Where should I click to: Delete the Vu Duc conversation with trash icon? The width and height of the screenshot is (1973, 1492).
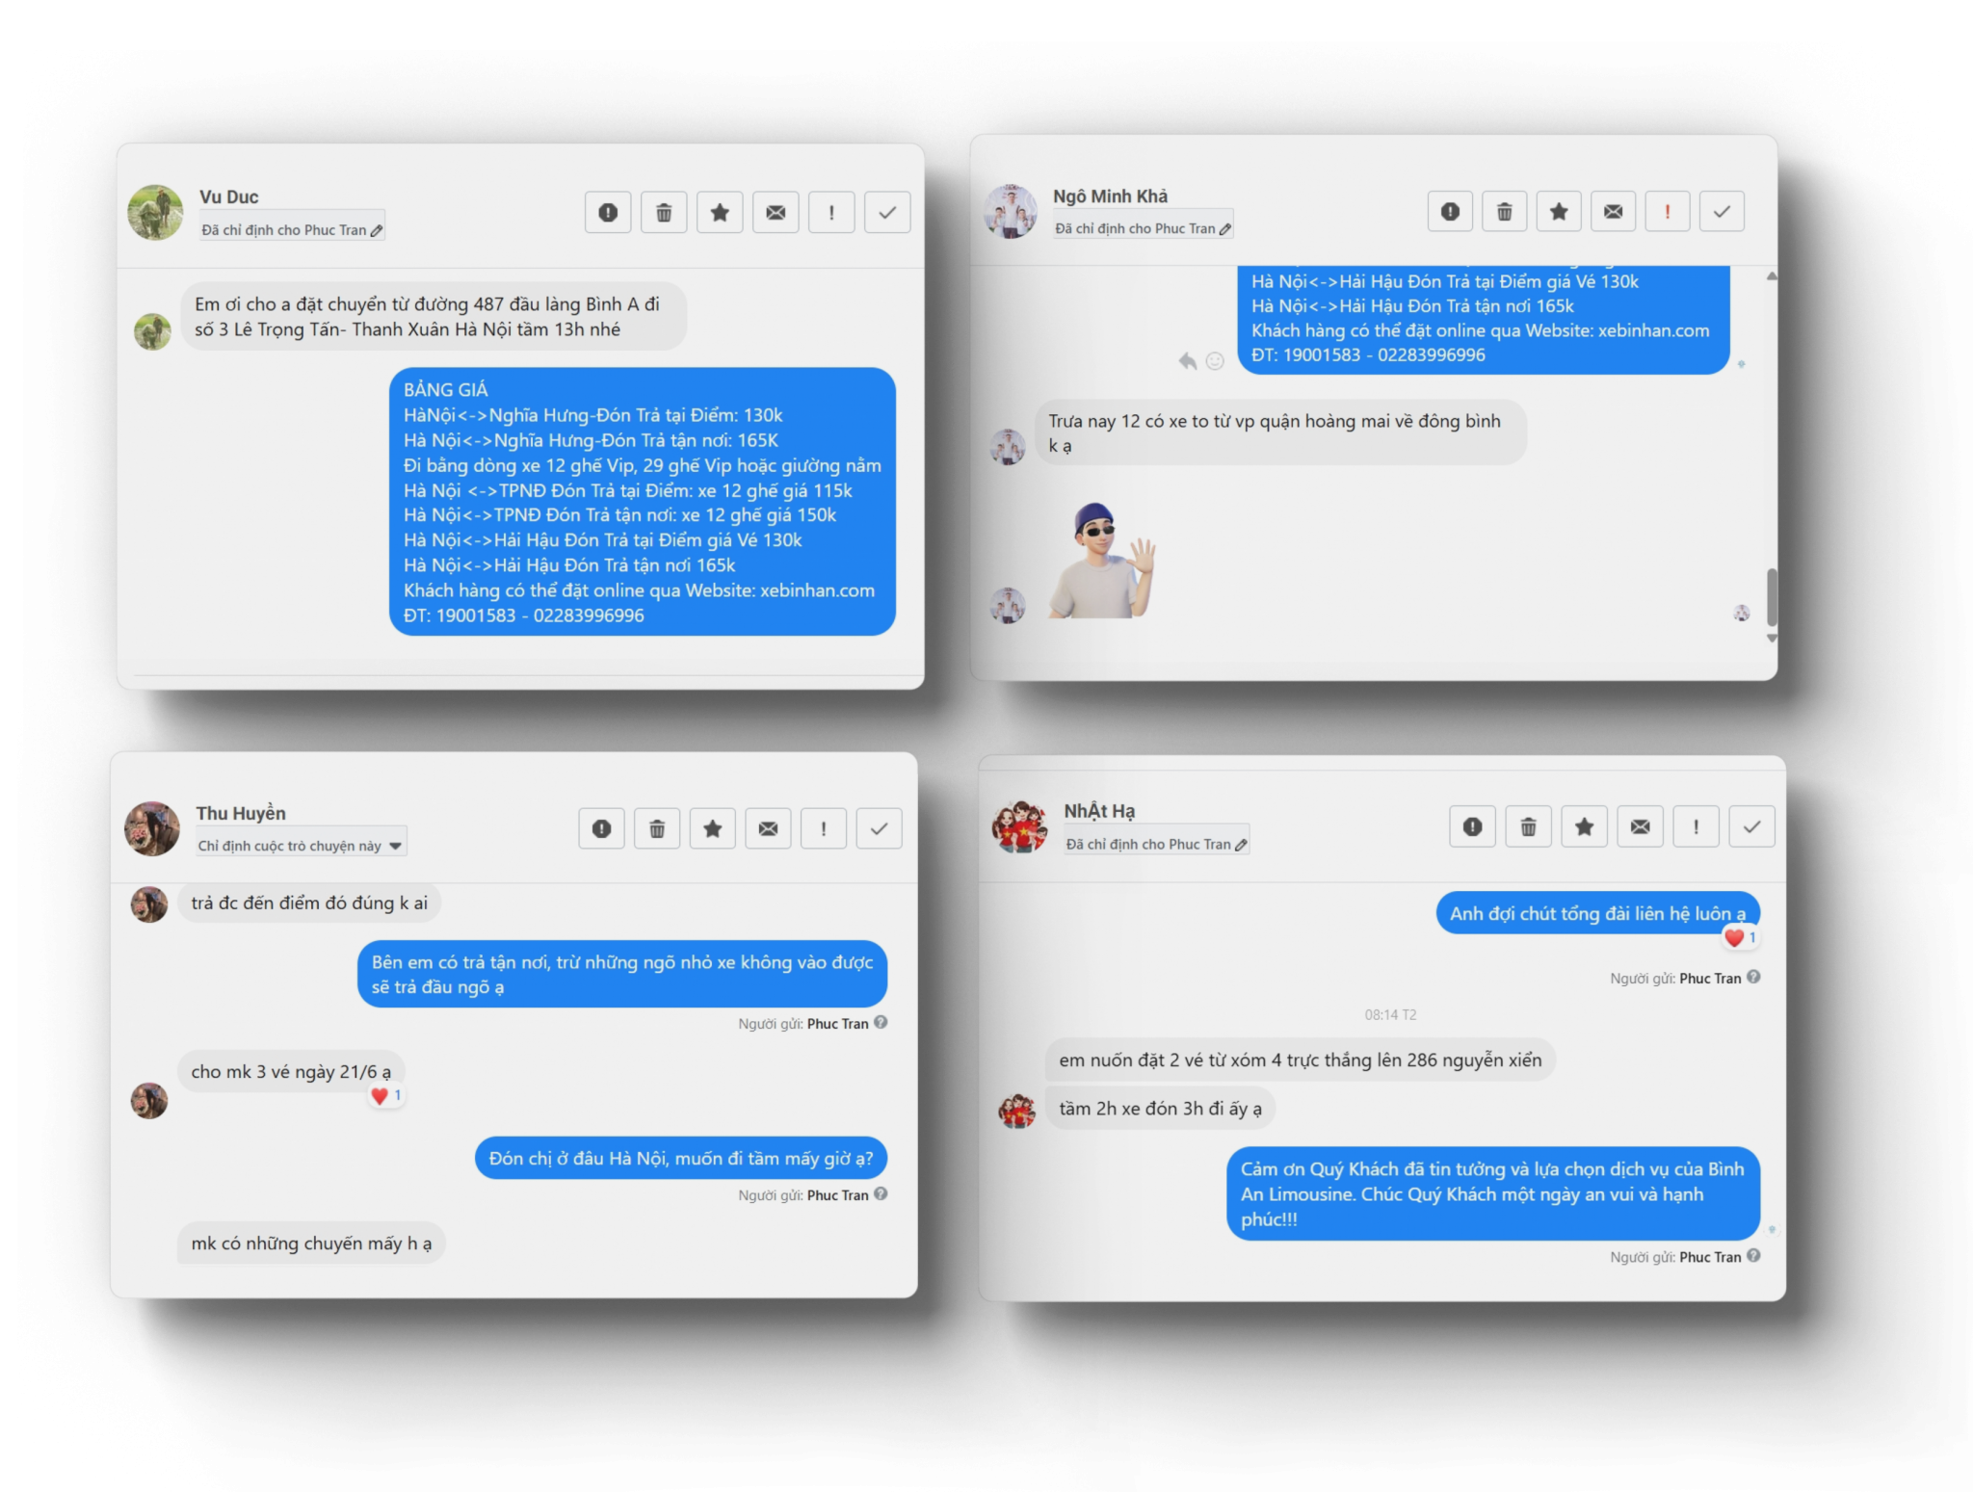[x=664, y=212]
